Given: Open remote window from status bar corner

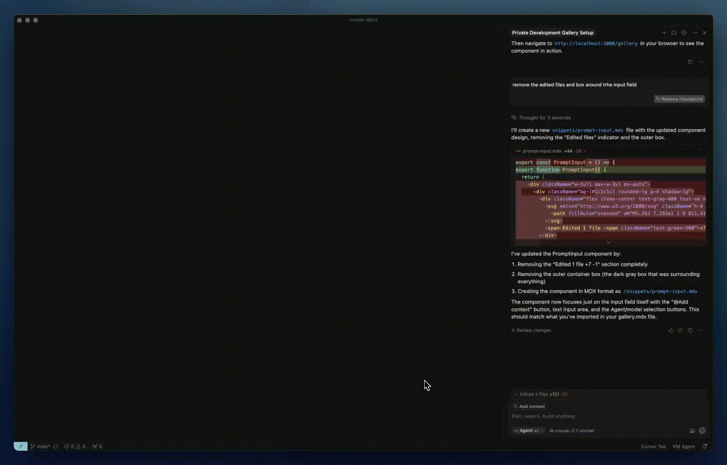Looking at the screenshot, I should click(x=21, y=446).
